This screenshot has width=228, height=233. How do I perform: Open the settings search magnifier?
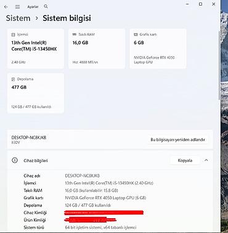click(46, 7)
